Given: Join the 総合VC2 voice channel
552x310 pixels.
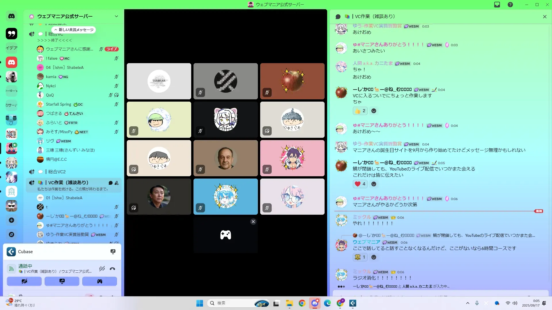Looking at the screenshot, I should (x=57, y=172).
